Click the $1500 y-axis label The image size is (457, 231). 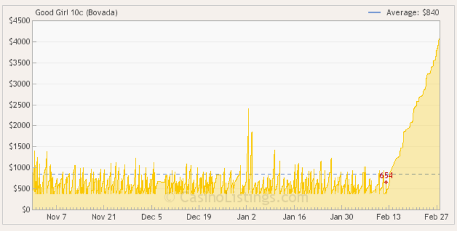click(20, 147)
